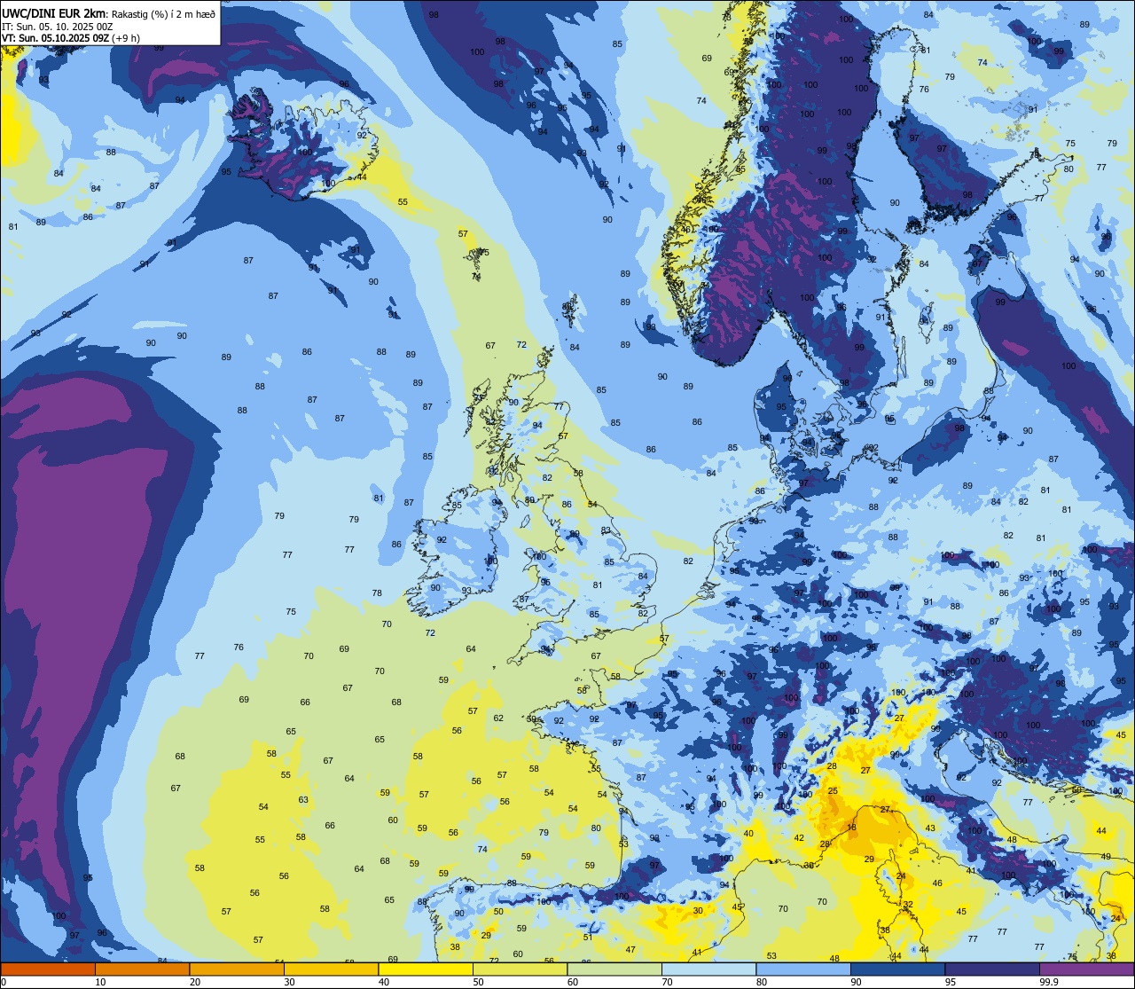The height and width of the screenshot is (989, 1135).
Task: Click the '10' legend tick label
Action: [x=100, y=982]
